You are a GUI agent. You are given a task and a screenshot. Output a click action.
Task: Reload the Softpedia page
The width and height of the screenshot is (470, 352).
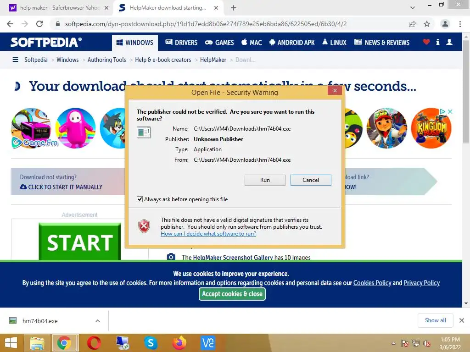[x=39, y=24]
